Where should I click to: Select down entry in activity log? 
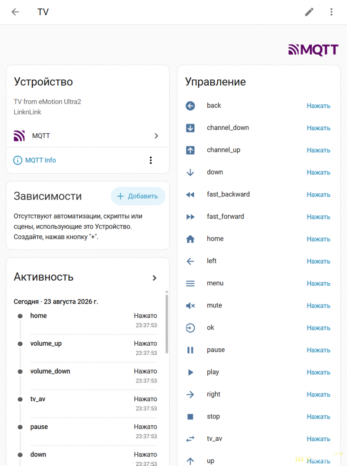[88, 457]
